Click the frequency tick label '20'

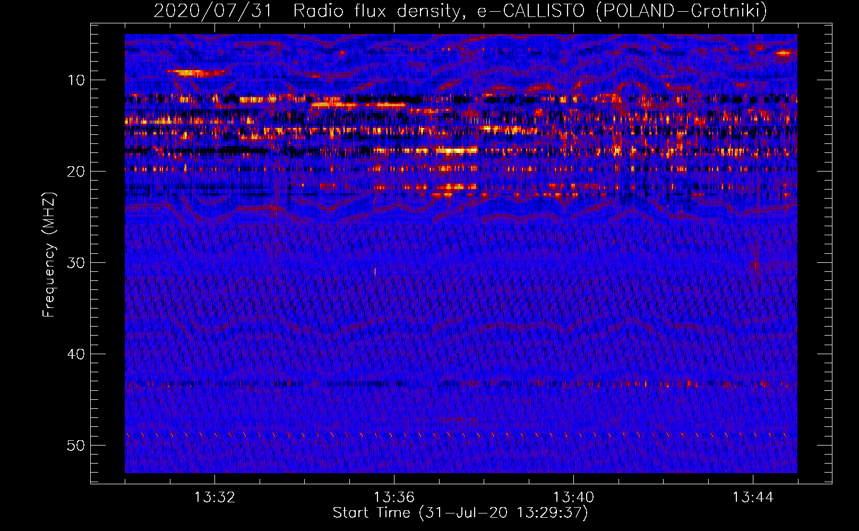(76, 172)
